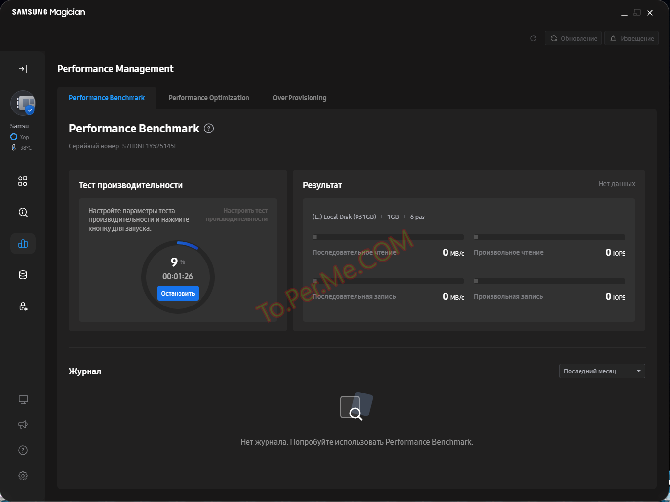Image resolution: width=670 pixels, height=502 pixels.
Task: Open the help question mark in sidebar
Action: coord(23,450)
